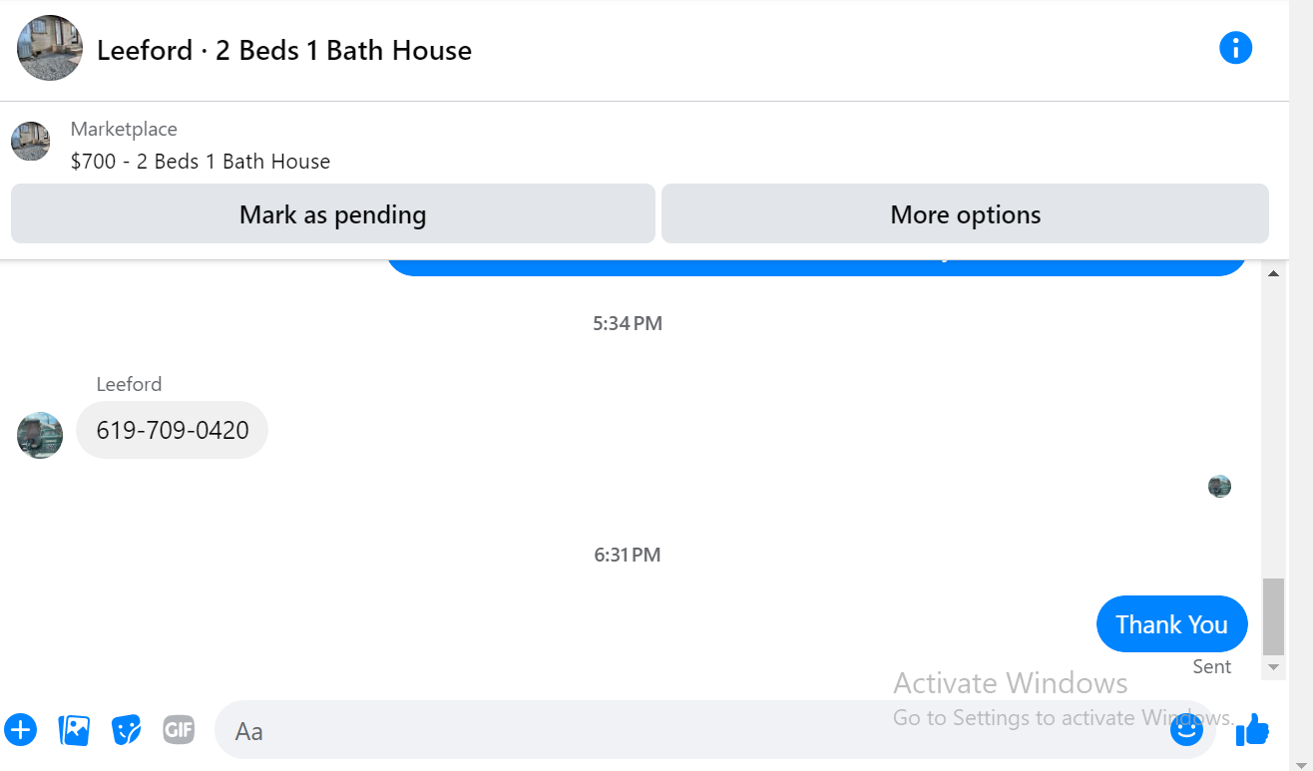
Task: Open emoji picker smiley icon
Action: [x=1186, y=730]
